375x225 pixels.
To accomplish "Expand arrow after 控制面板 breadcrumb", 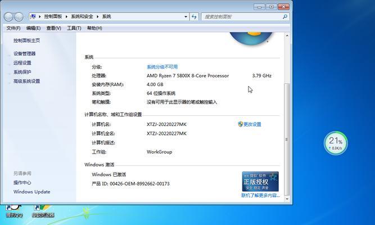I will click(66, 16).
